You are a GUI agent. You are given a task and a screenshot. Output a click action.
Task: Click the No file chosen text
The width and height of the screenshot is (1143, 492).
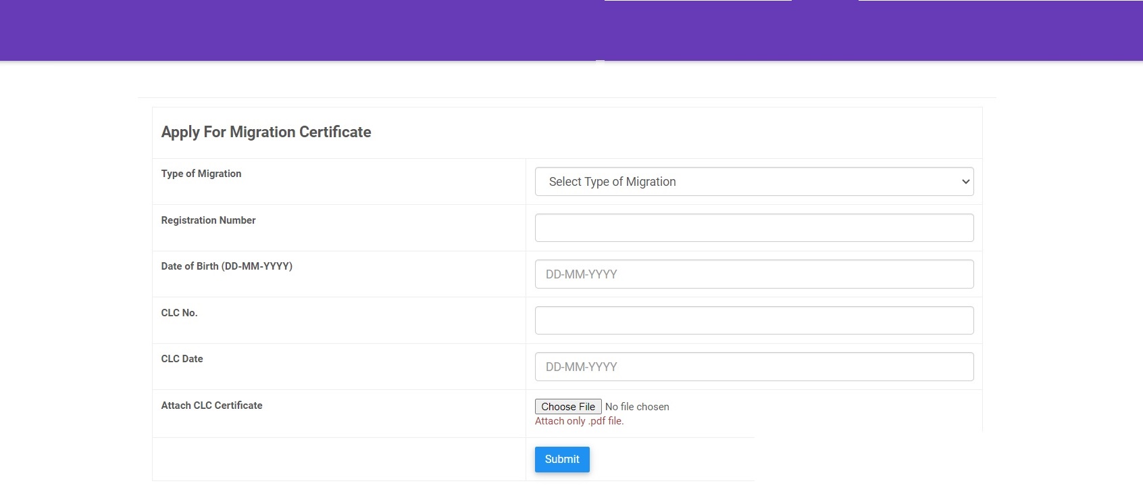[637, 407]
